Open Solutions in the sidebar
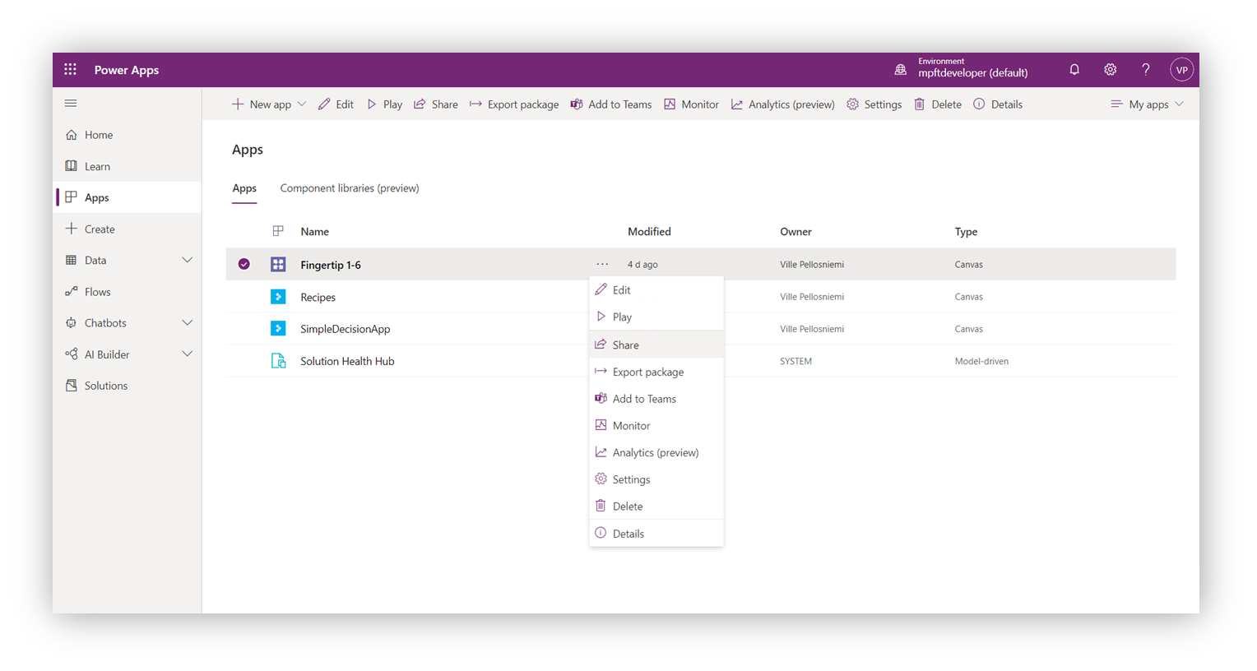Screen dimensions: 1257x671 coord(128,386)
